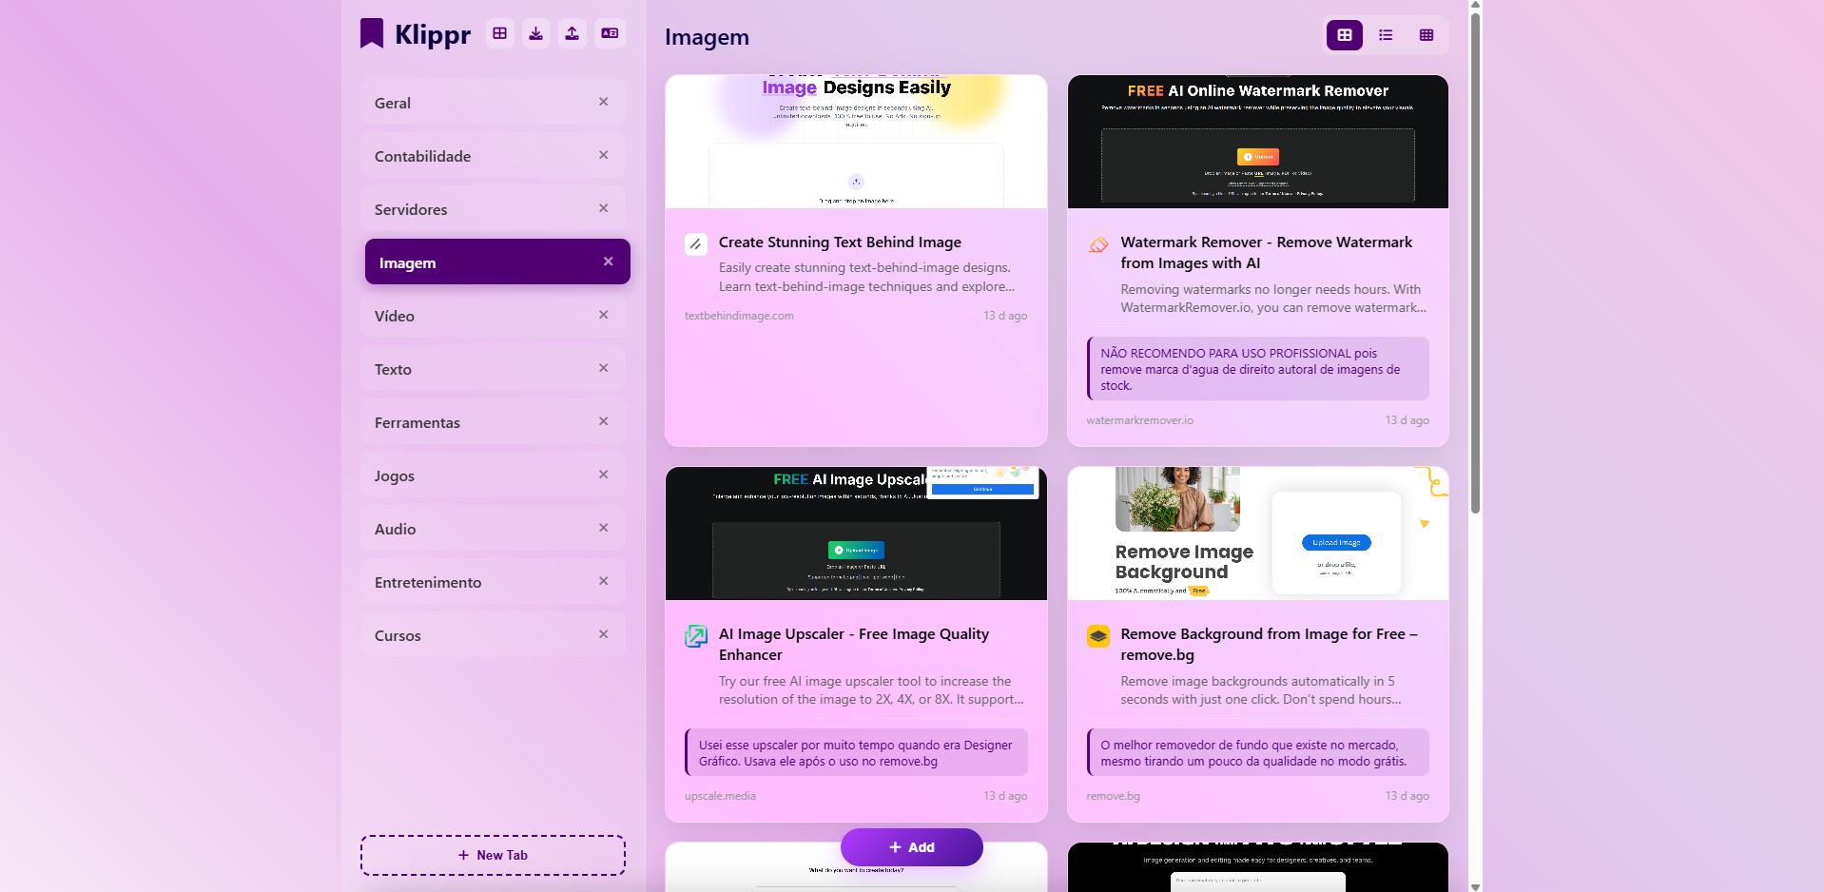Click the remove.bg bookmark title
This screenshot has width=1824, height=892.
click(1268, 644)
